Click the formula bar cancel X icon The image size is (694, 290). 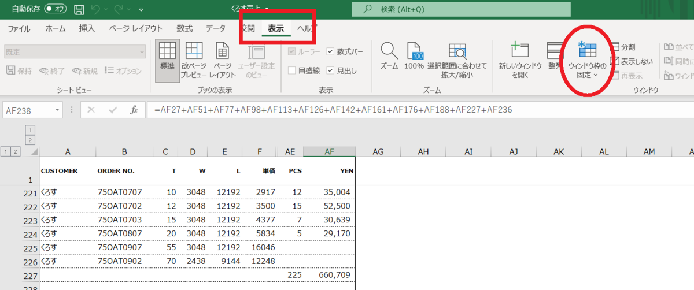(x=91, y=110)
